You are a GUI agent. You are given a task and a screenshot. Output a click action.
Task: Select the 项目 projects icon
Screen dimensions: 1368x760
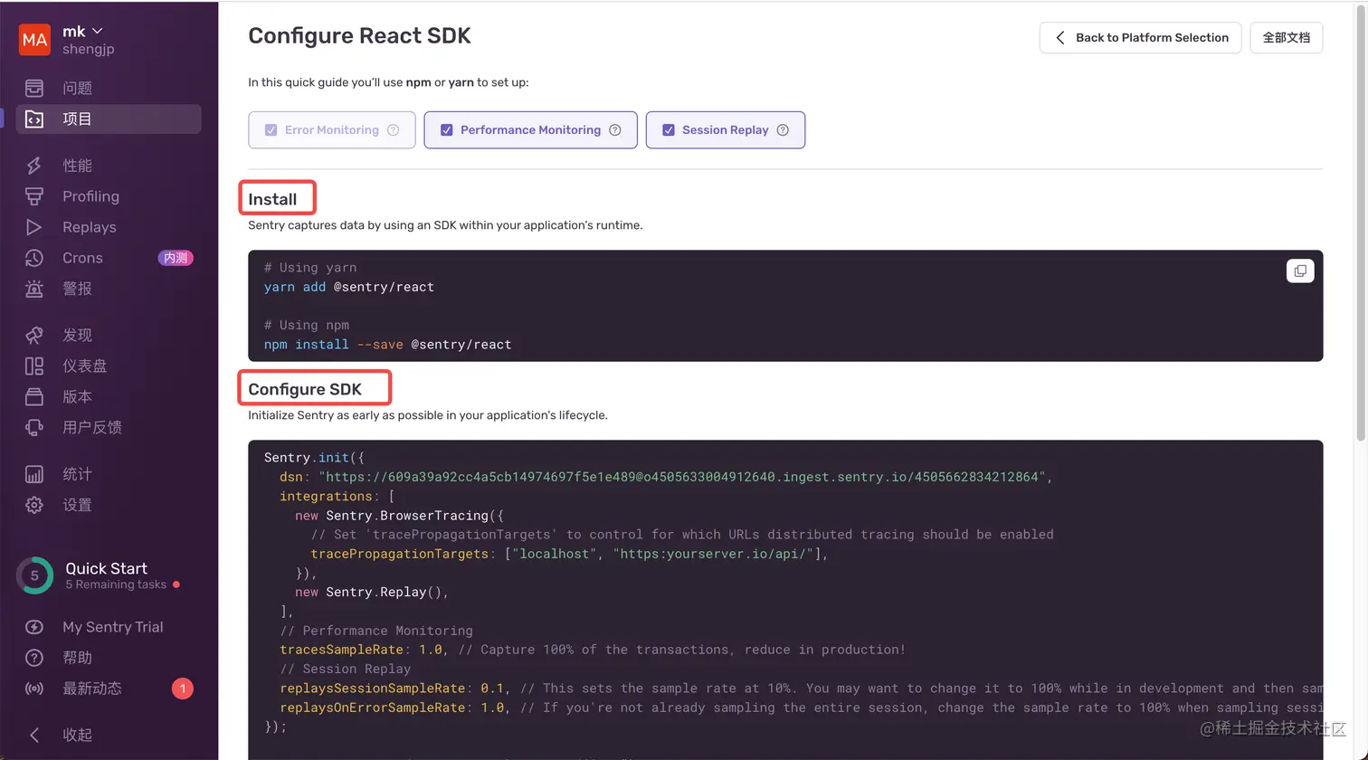click(x=34, y=119)
